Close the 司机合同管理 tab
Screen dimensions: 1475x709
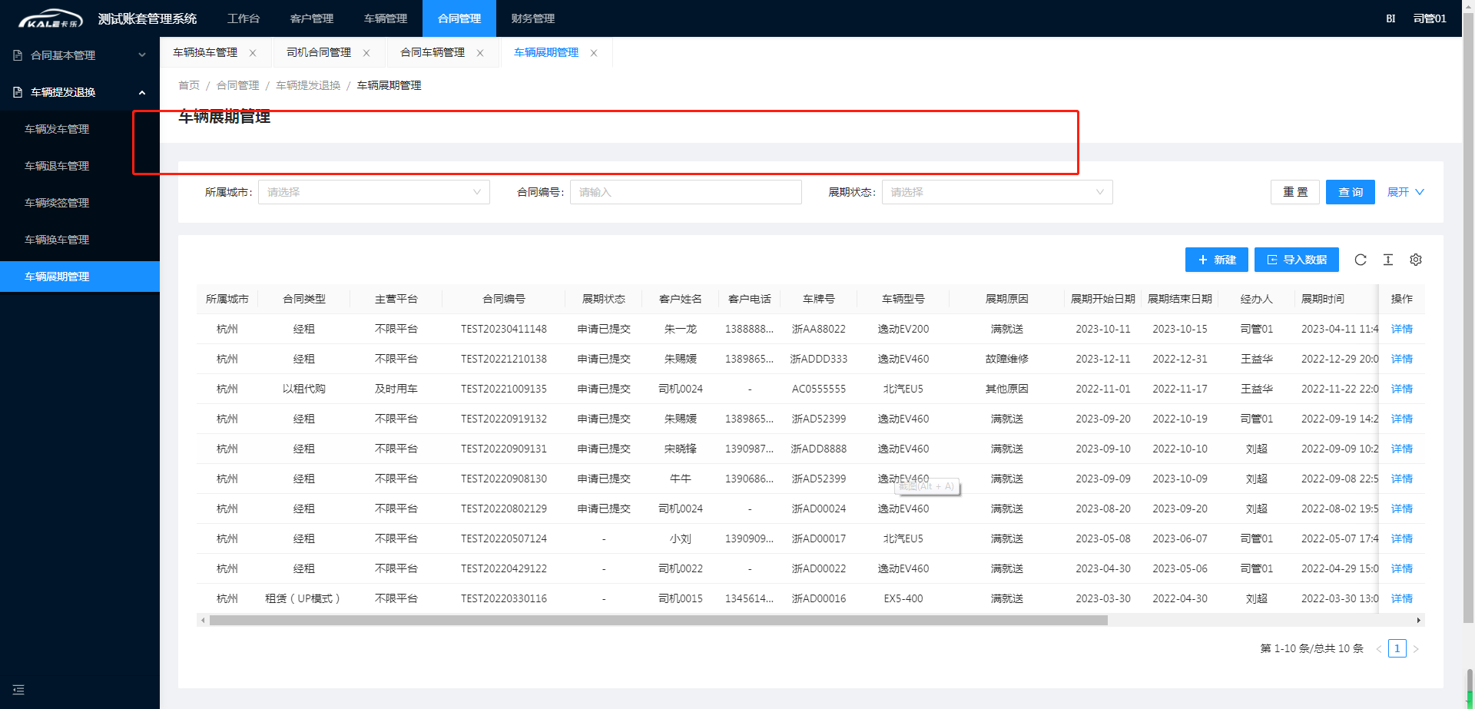click(366, 53)
